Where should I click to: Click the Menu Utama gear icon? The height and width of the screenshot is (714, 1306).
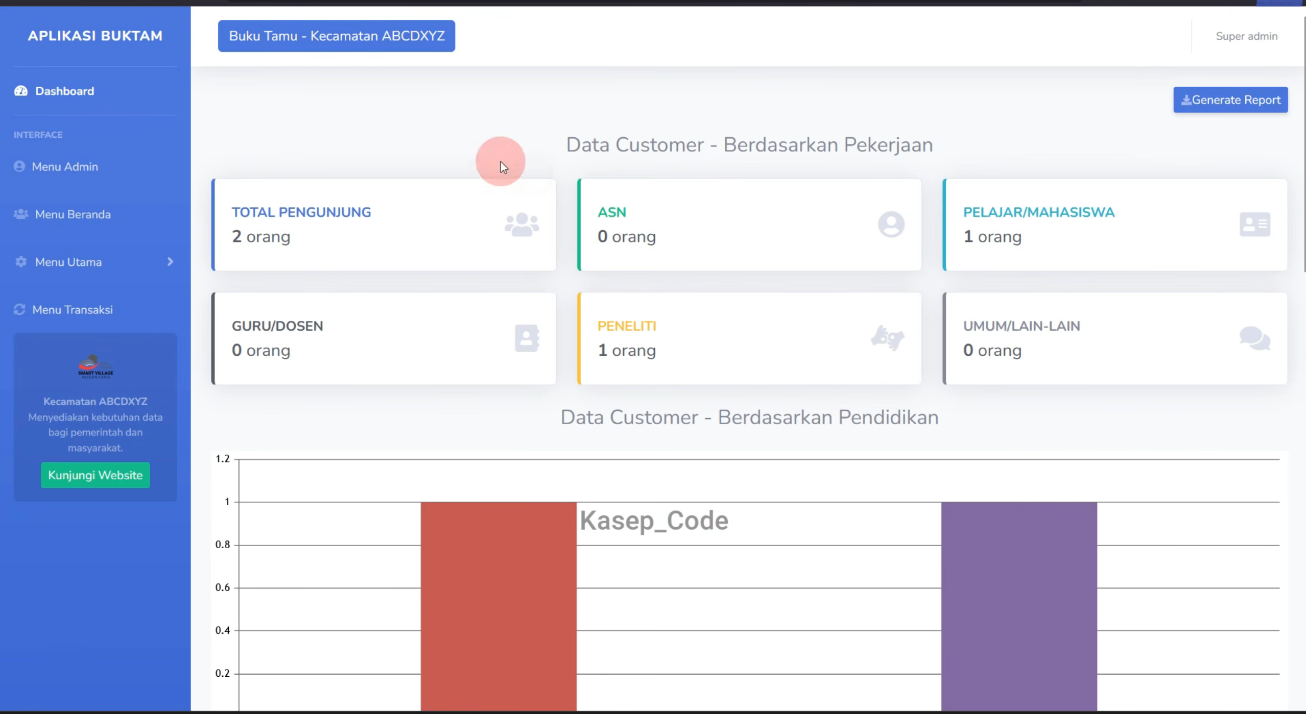point(21,262)
